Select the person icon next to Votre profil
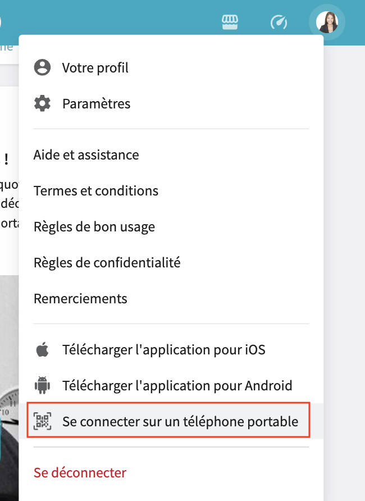Screen dimensions: 365x501 pyautogui.click(x=42, y=67)
